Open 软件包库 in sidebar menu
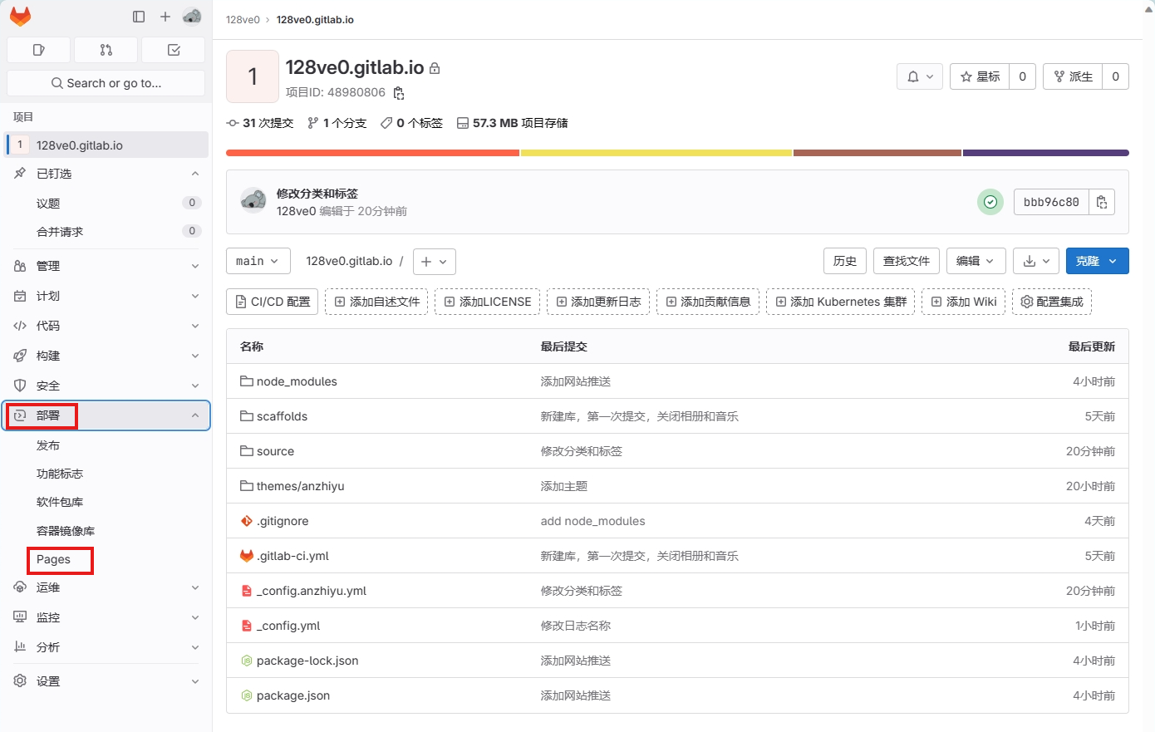1155x732 pixels. pyautogui.click(x=106, y=502)
